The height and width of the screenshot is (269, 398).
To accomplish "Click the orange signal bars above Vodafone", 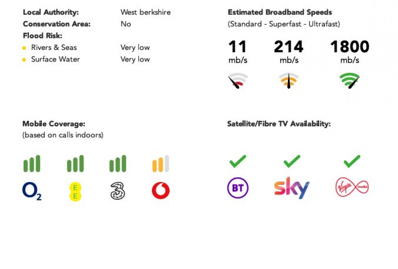I will point(161,163).
